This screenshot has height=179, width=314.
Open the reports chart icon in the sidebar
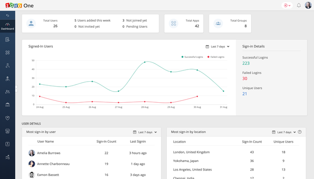click(x=8, y=157)
